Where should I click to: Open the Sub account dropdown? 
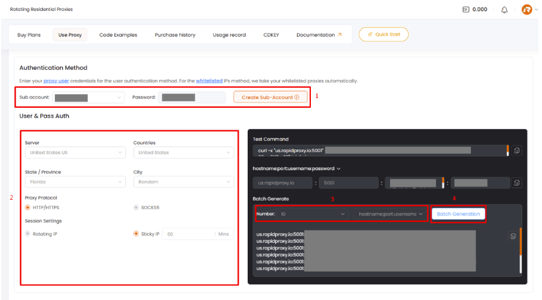click(88, 97)
